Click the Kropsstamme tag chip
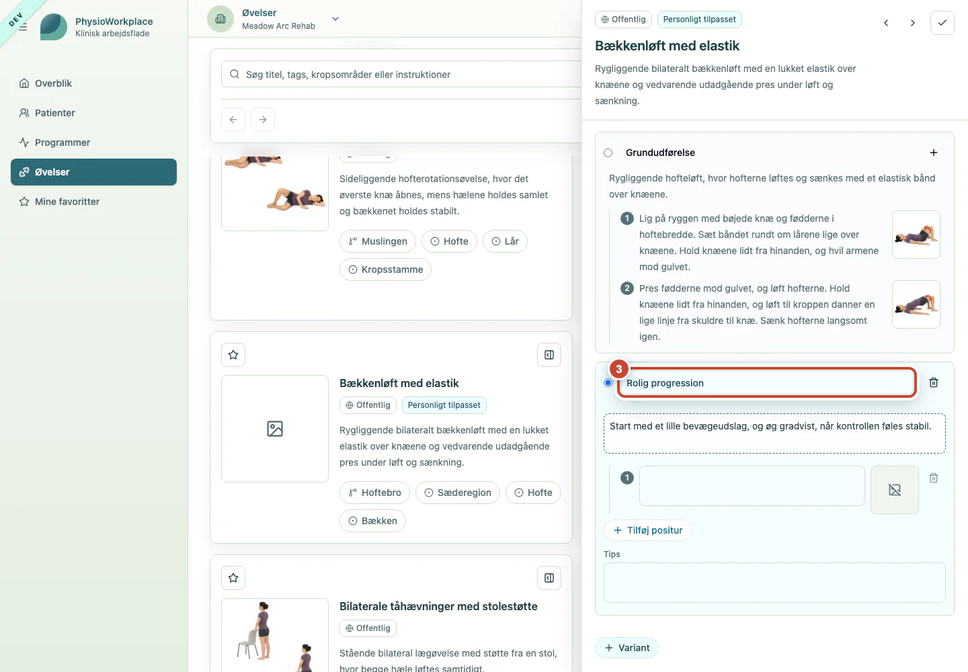968x672 pixels. [x=385, y=269]
